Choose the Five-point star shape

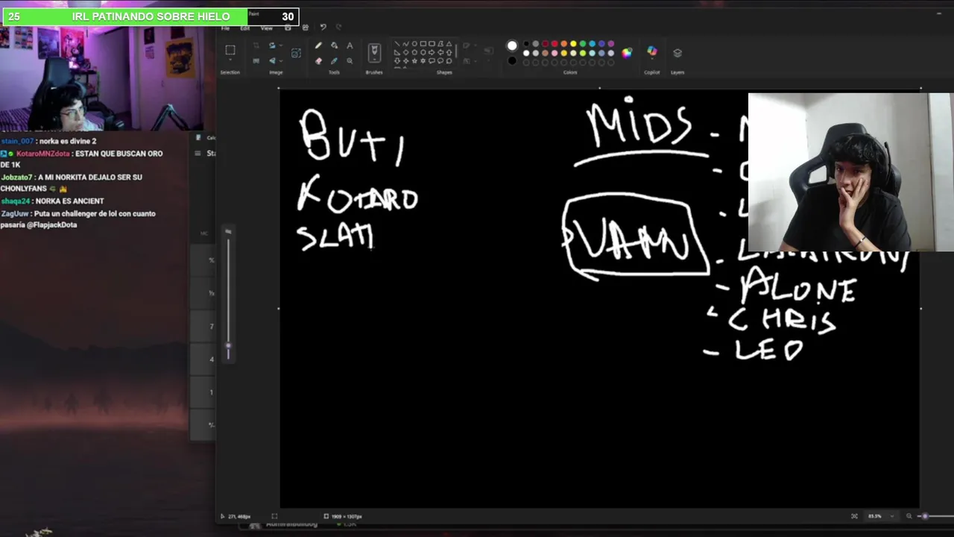[x=414, y=60]
